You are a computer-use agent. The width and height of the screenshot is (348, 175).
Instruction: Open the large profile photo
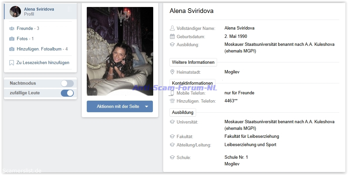[x=120, y=51]
